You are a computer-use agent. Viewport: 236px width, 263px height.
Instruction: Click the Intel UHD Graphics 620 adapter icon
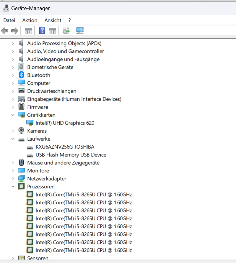[30, 123]
